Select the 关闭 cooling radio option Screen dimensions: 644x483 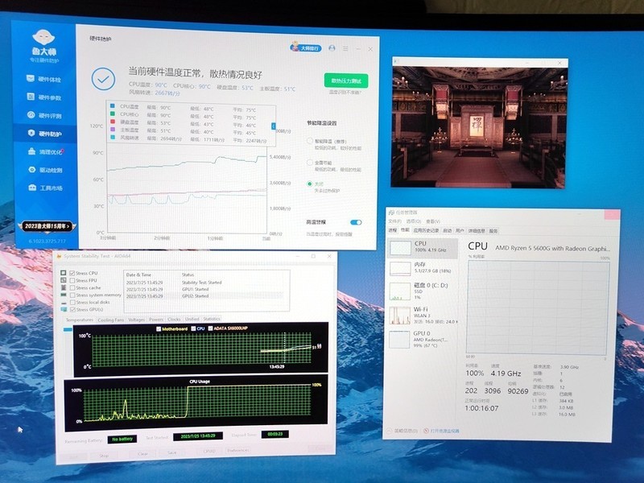(310, 184)
